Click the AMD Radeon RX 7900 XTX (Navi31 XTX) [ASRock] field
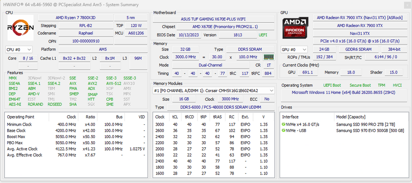 (360, 18)
